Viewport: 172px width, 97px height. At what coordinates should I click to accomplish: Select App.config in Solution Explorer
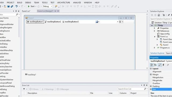(163, 34)
